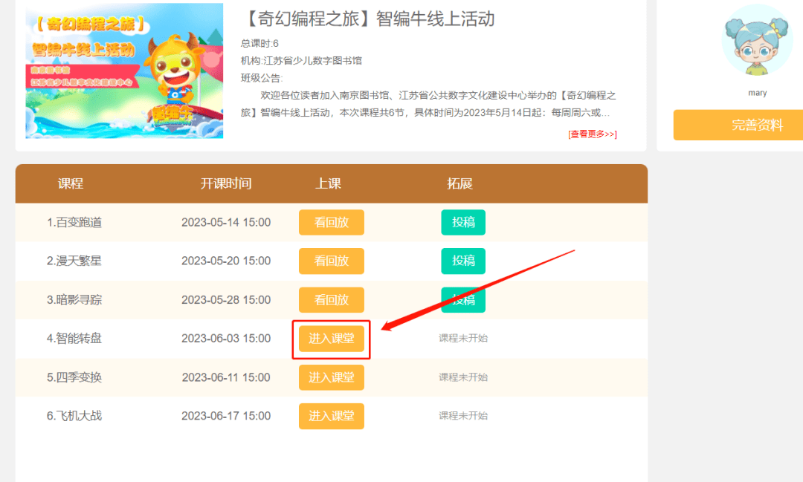Submit work via 投稿 for 漫天繁星
The height and width of the screenshot is (482, 803).
(463, 261)
